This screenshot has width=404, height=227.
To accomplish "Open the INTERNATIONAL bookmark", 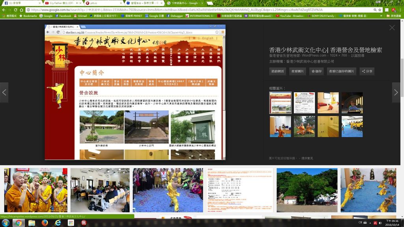I will click(x=200, y=16).
